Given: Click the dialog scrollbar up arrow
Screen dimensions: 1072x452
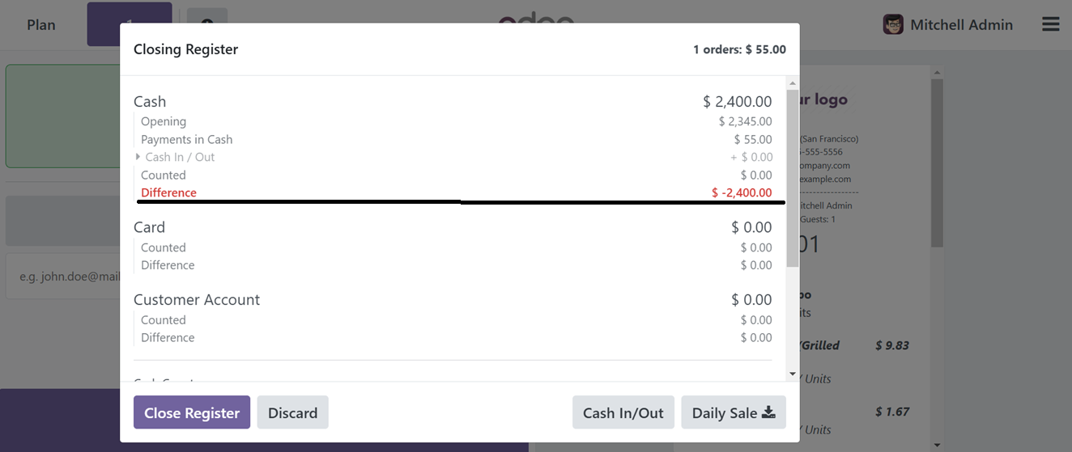Looking at the screenshot, I should (x=792, y=83).
